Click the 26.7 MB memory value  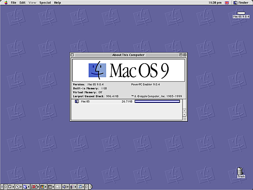pyautogui.click(x=127, y=101)
